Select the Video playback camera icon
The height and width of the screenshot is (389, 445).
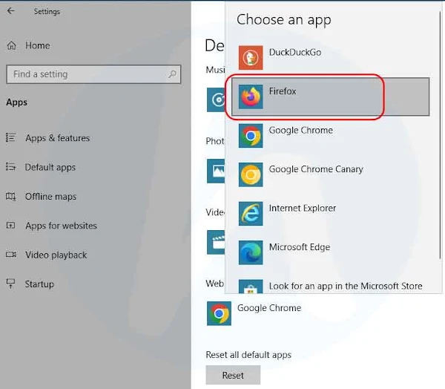pos(11,255)
